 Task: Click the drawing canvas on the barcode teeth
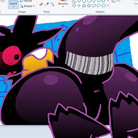click(x=89, y=63)
